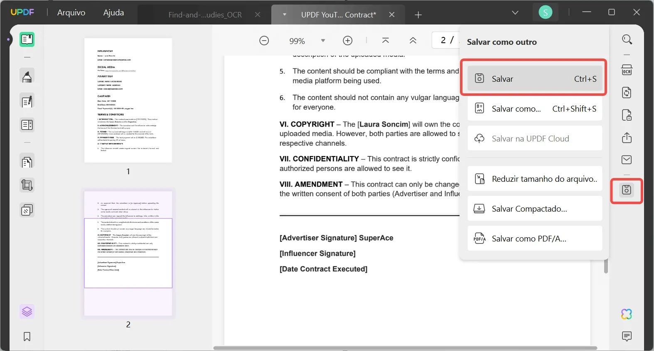Screen dimensions: 654x351
Task: Open the Edit PDF tool
Action: coord(27,102)
